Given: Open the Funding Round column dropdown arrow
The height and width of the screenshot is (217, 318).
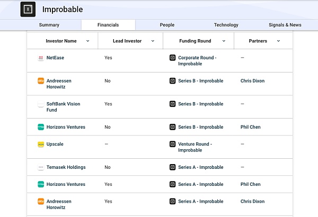Looking at the screenshot, I should coord(224,41).
